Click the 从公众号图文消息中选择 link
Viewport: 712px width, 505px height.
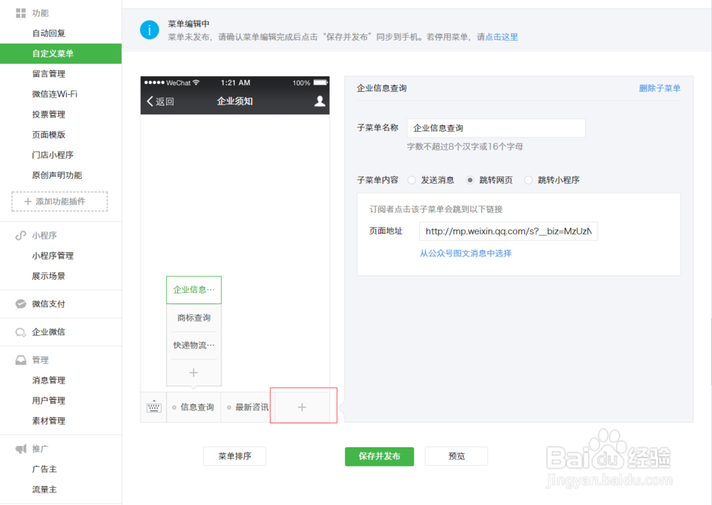click(x=466, y=254)
